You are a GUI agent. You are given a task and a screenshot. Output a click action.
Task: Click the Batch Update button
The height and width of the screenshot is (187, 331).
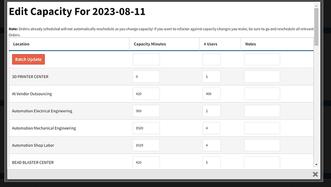(28, 59)
